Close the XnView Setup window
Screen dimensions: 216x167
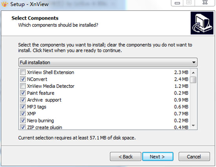[x=205, y=2]
